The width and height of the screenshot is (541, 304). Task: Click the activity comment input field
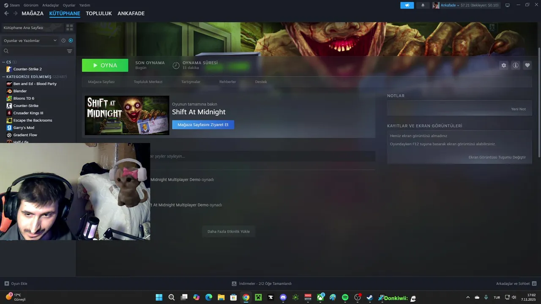262,156
